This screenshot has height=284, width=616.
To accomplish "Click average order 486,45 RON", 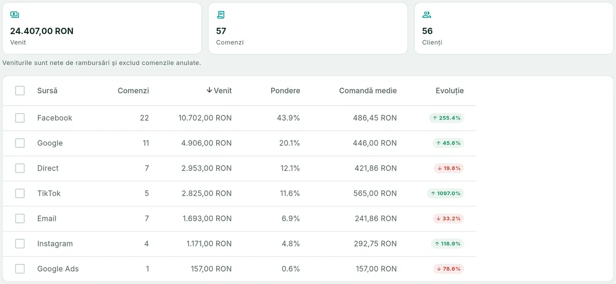I will pos(375,118).
